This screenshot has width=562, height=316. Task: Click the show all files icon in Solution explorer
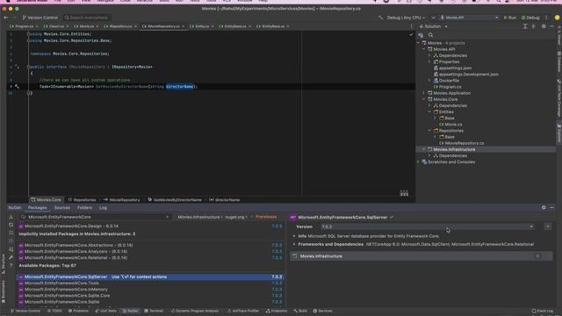click(x=421, y=35)
